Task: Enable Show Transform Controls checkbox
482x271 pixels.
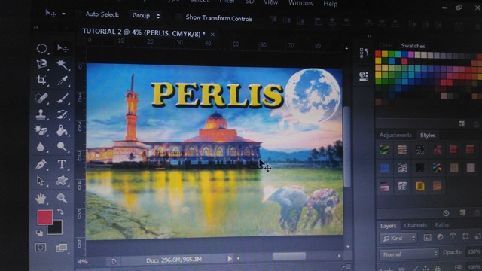Action: tap(178, 17)
